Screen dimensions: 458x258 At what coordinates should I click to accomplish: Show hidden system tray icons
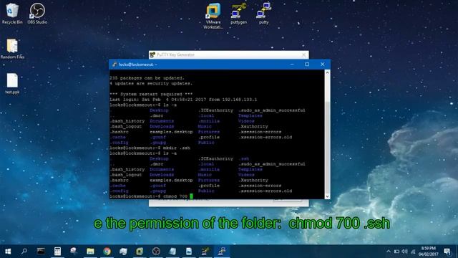click(388, 252)
